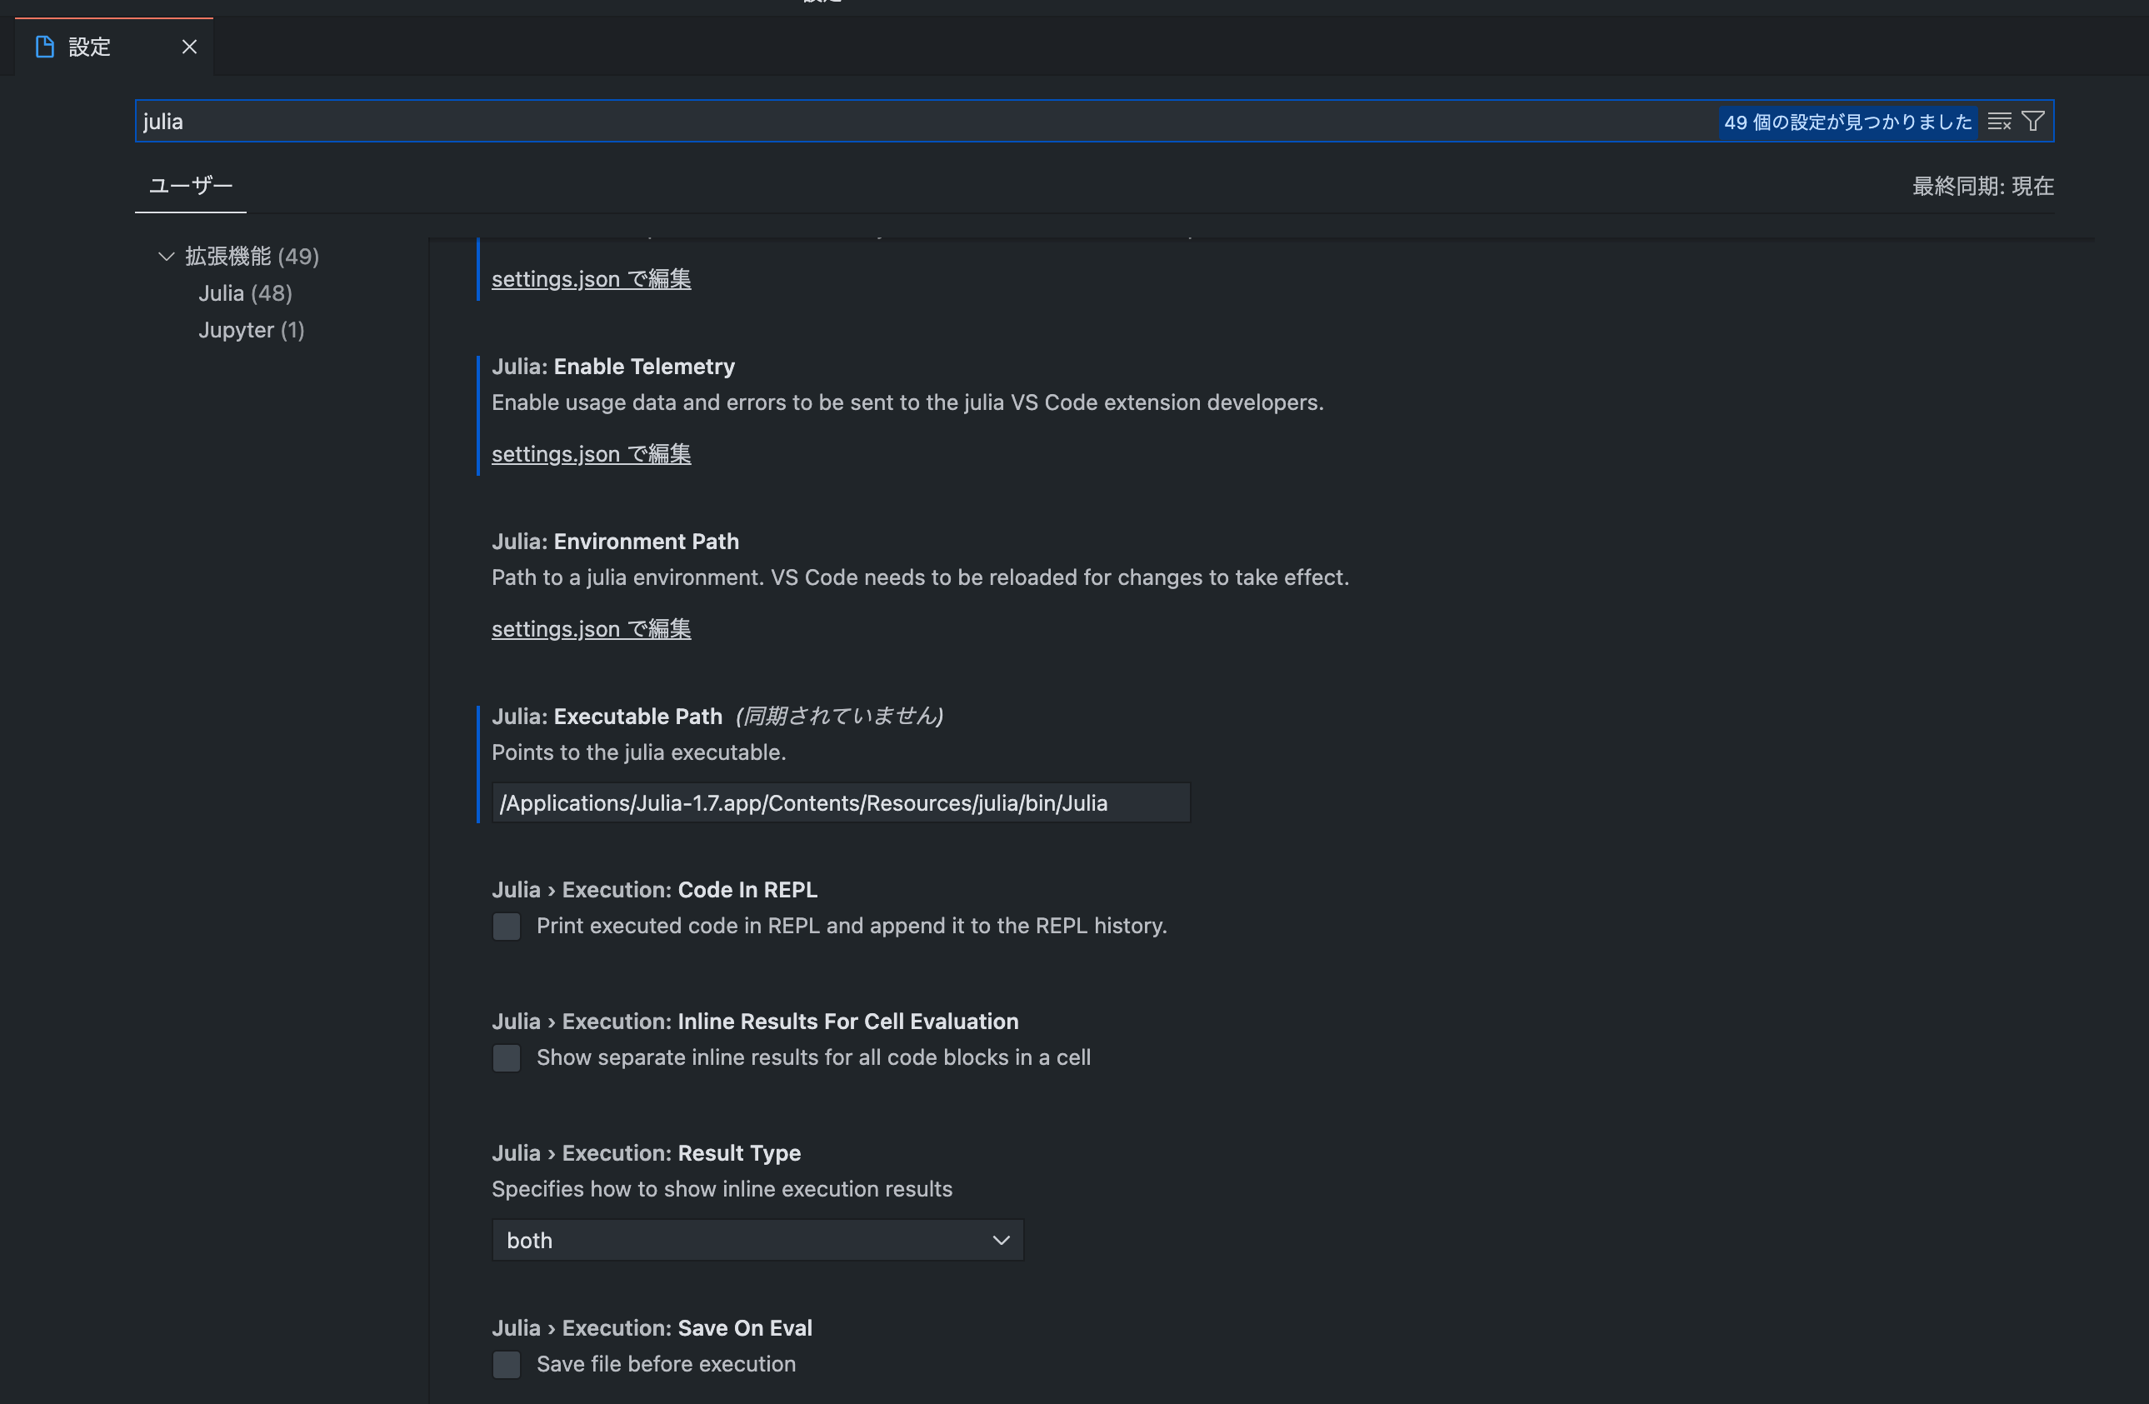Screen dimensions: 2149x1404
Task: Close the 設定 tab
Action: [x=188, y=47]
